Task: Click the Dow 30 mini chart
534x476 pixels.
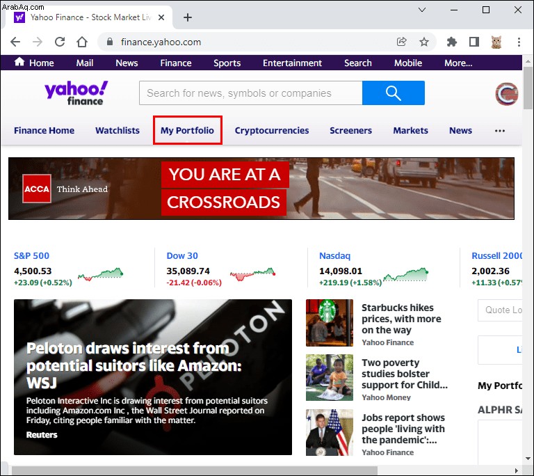Action: pos(252,274)
